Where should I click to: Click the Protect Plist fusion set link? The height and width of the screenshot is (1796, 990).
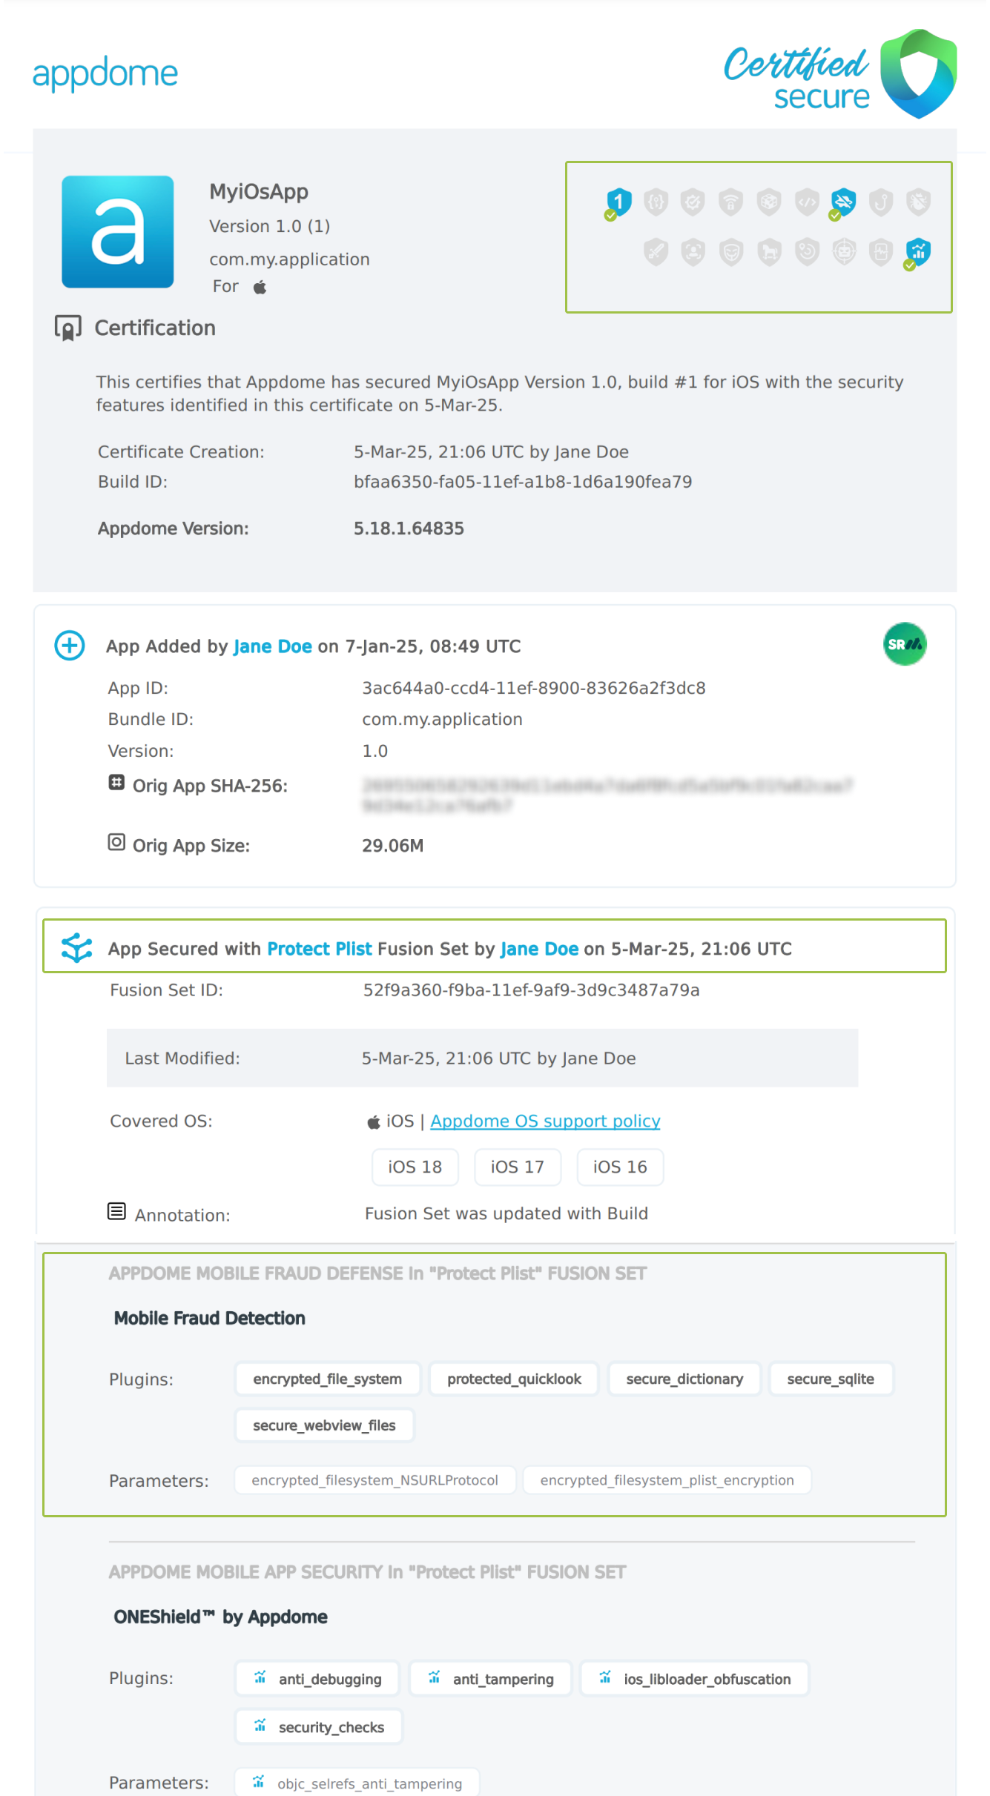coord(319,949)
